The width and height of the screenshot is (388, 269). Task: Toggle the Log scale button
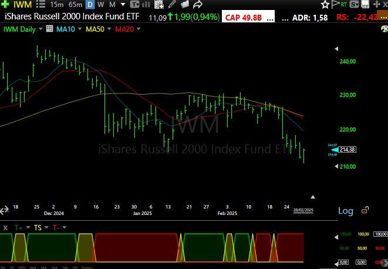[345, 211]
